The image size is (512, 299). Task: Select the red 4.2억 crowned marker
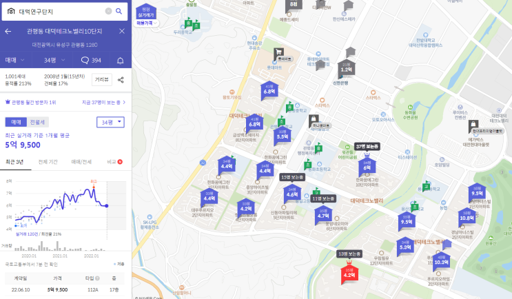click(x=349, y=274)
